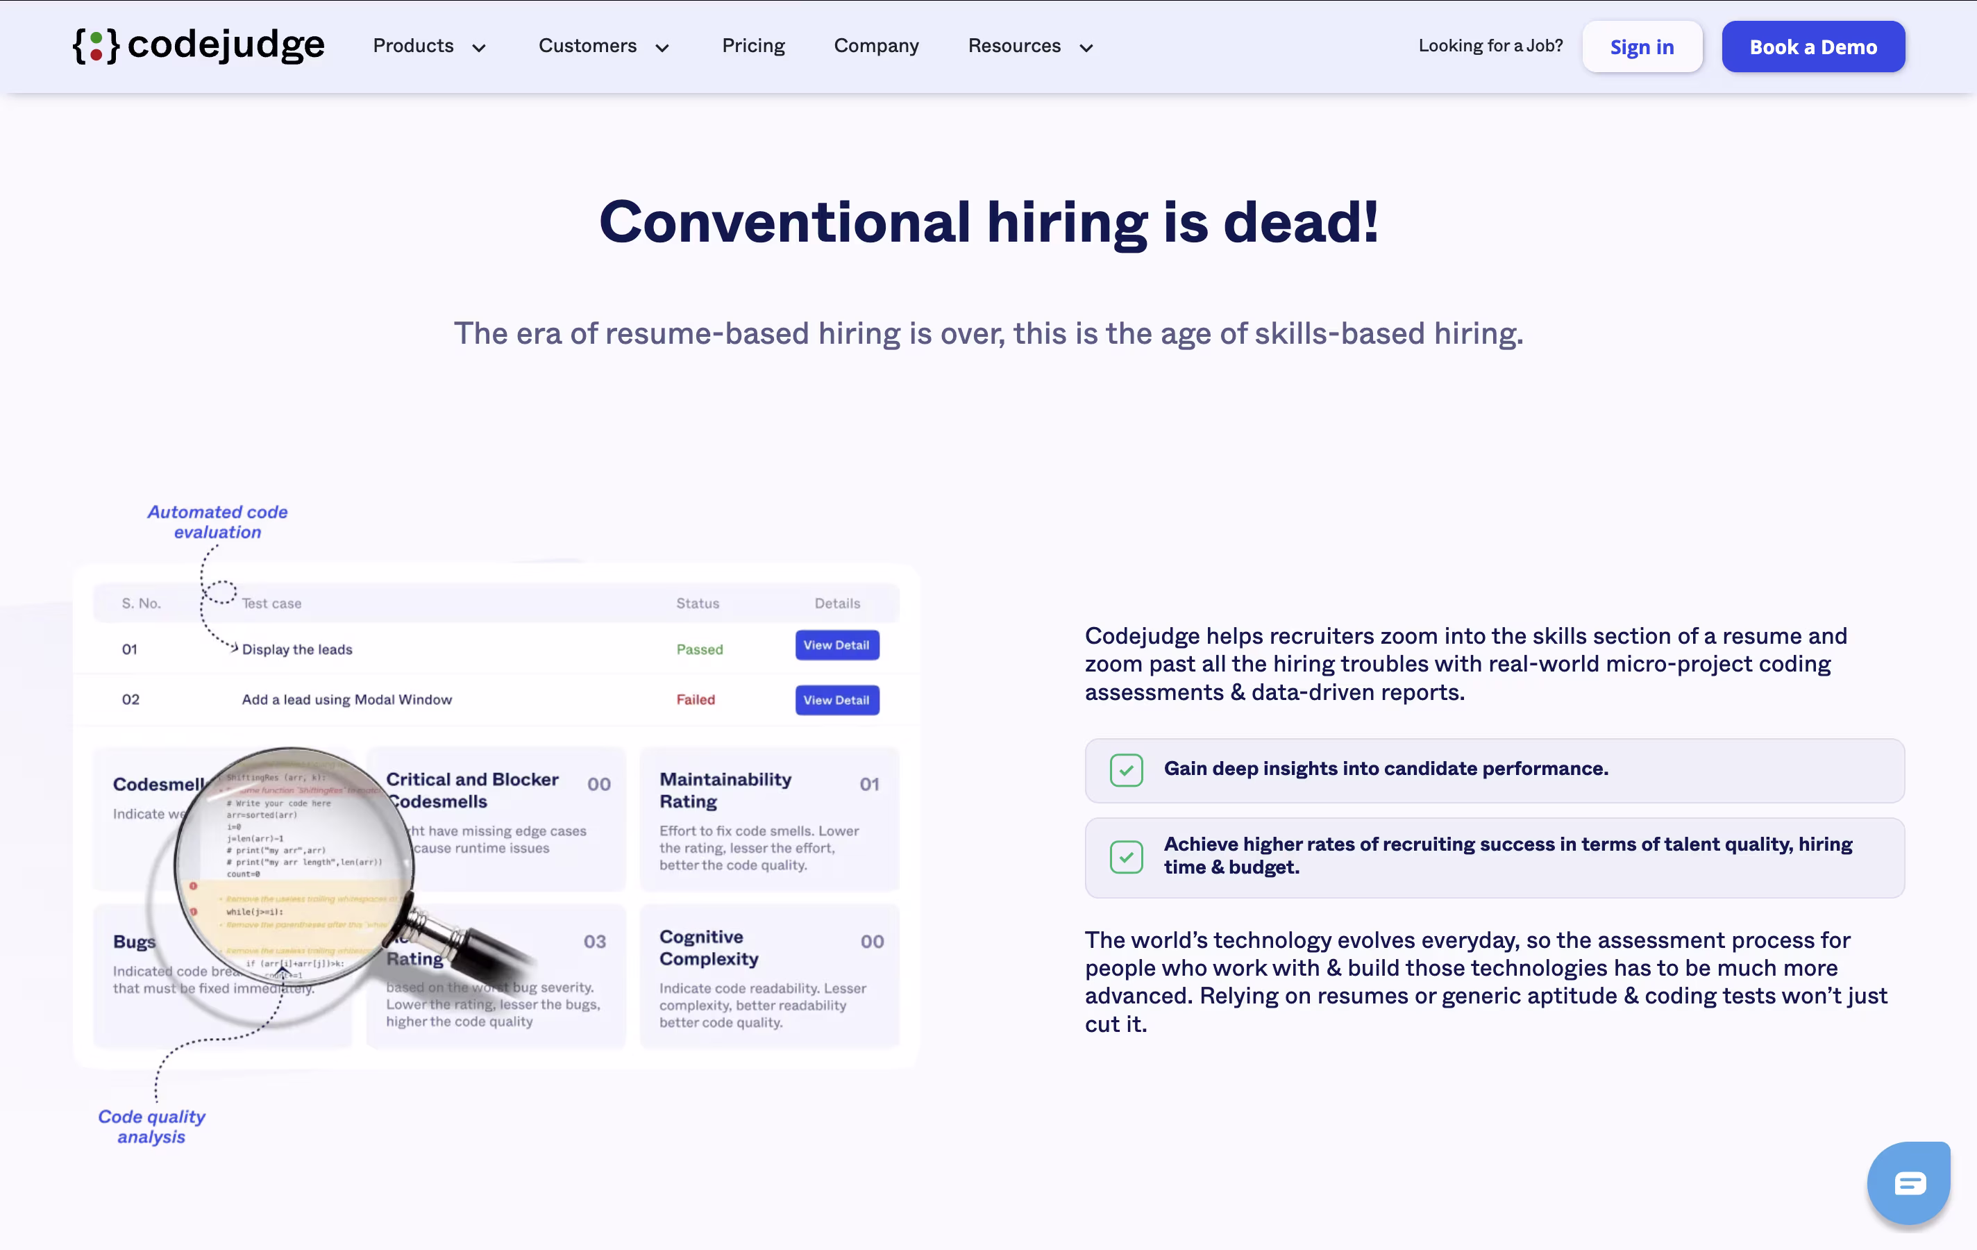Click the '03' rating score value
Viewport: 1977px width, 1250px height.
click(x=594, y=941)
